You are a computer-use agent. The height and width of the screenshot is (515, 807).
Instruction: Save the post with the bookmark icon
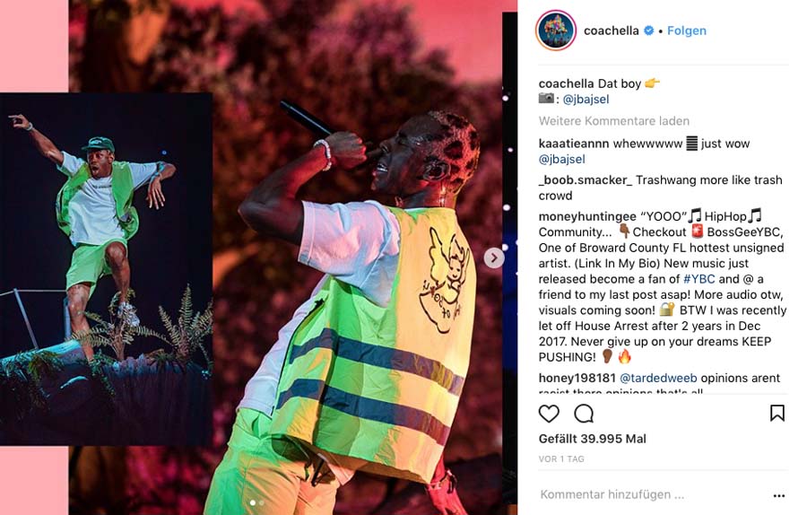[x=777, y=413]
